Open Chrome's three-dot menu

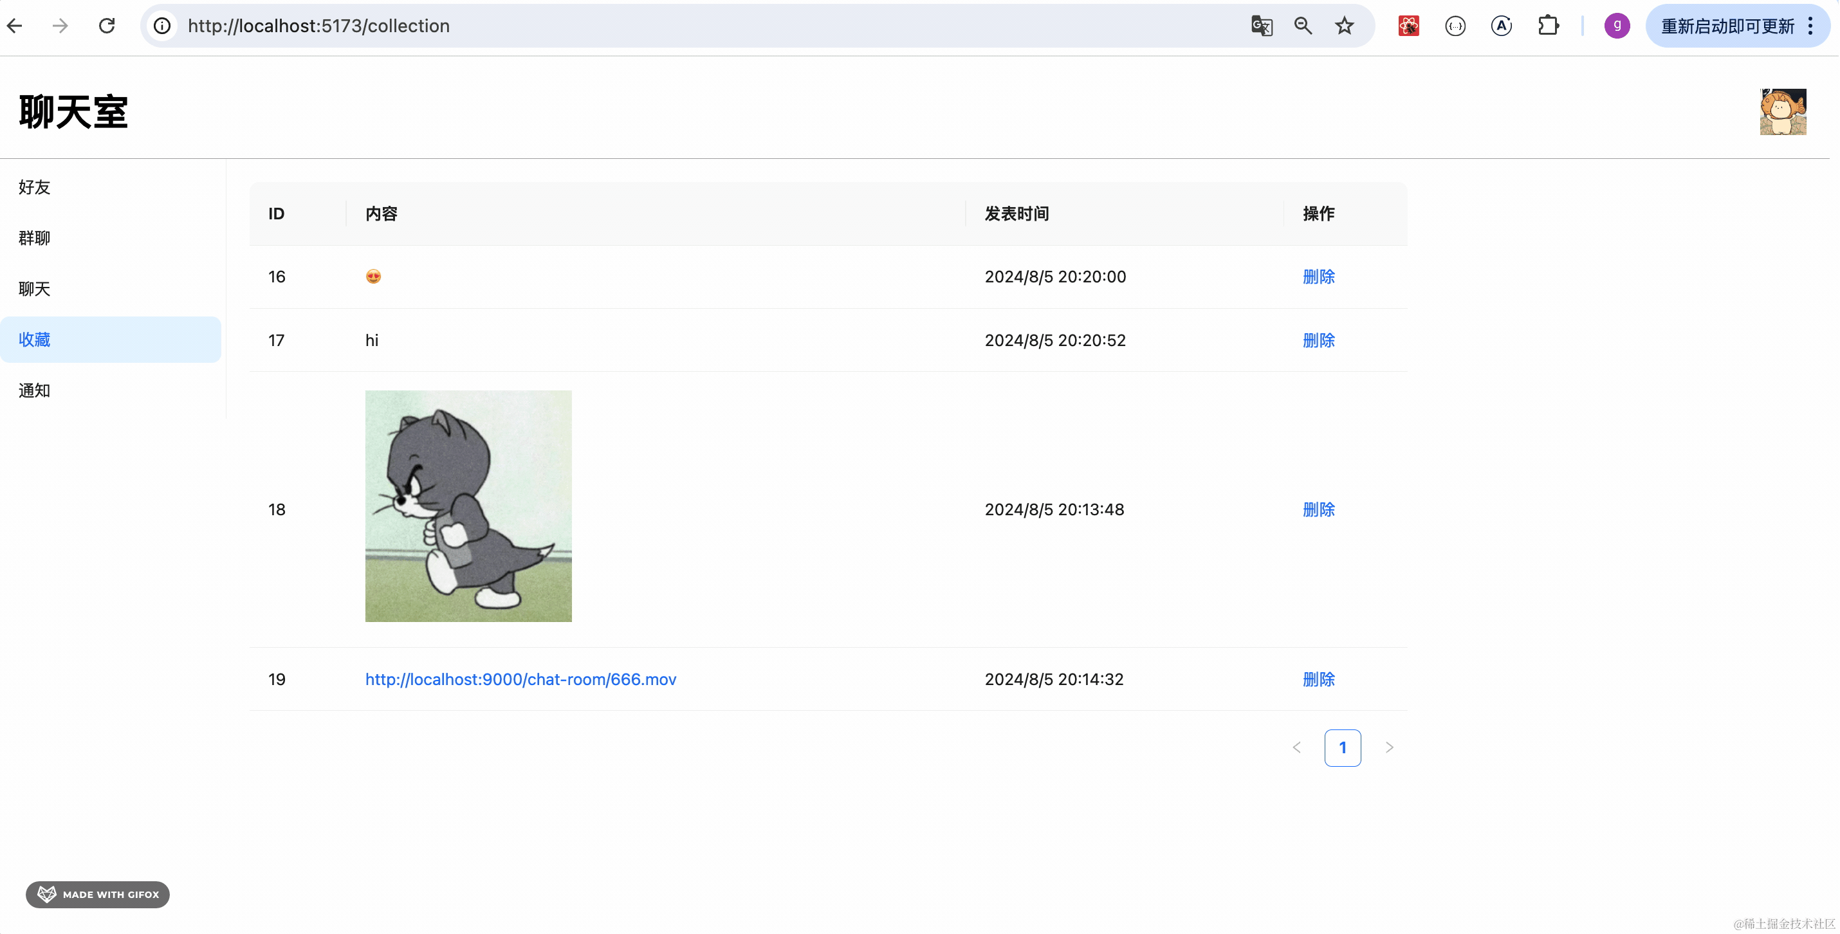pyautogui.click(x=1810, y=26)
